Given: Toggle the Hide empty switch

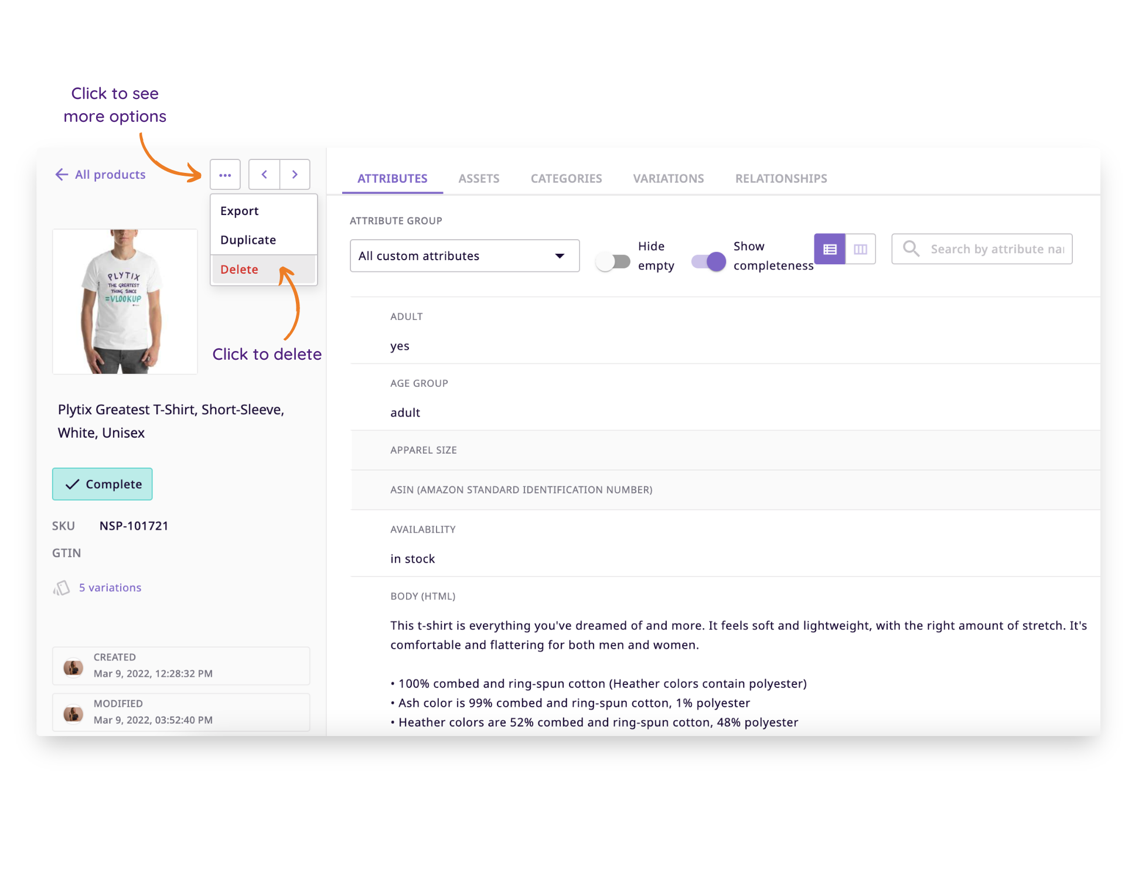Looking at the screenshot, I should tap(613, 261).
